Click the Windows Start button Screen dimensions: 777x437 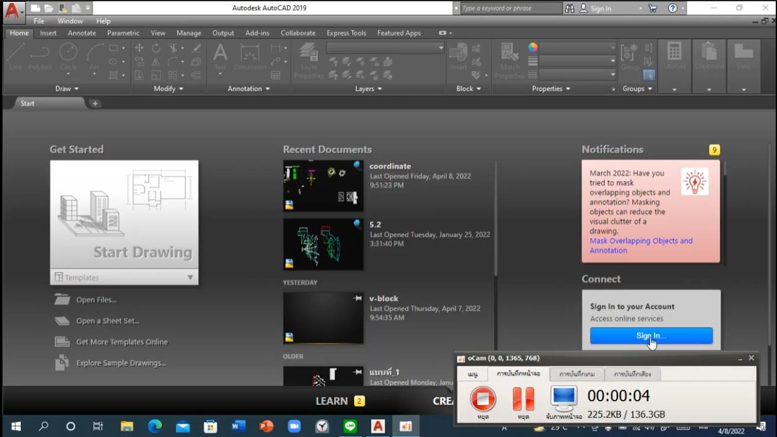coord(16,426)
